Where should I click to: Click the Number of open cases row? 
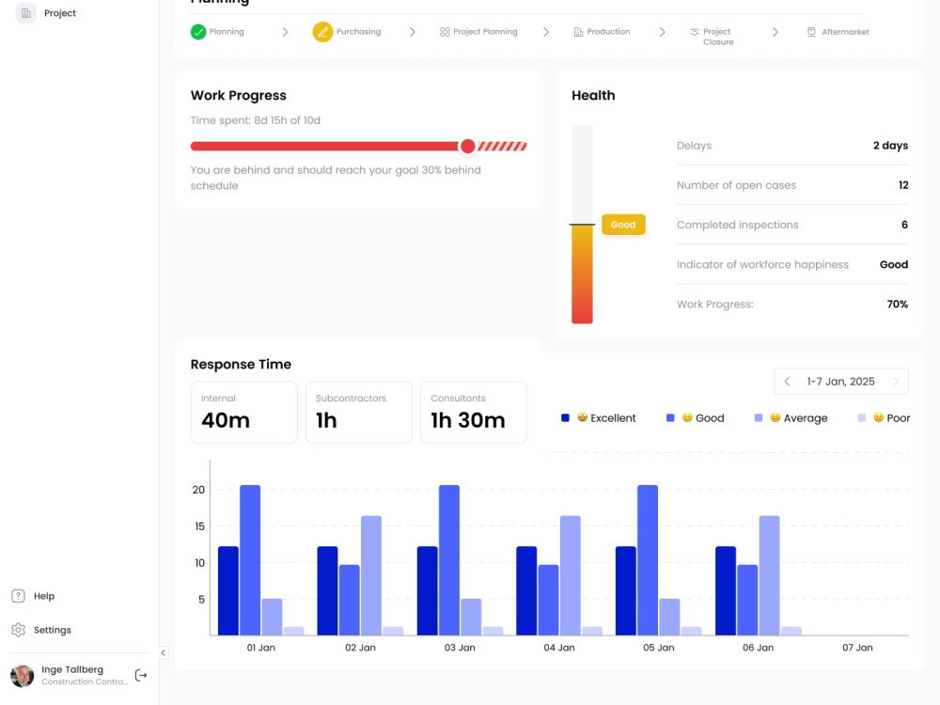pos(792,184)
